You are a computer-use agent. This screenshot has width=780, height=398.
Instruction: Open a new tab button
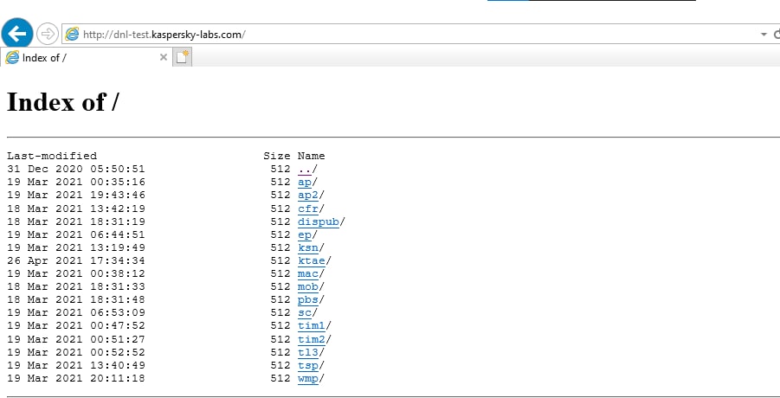(x=183, y=58)
